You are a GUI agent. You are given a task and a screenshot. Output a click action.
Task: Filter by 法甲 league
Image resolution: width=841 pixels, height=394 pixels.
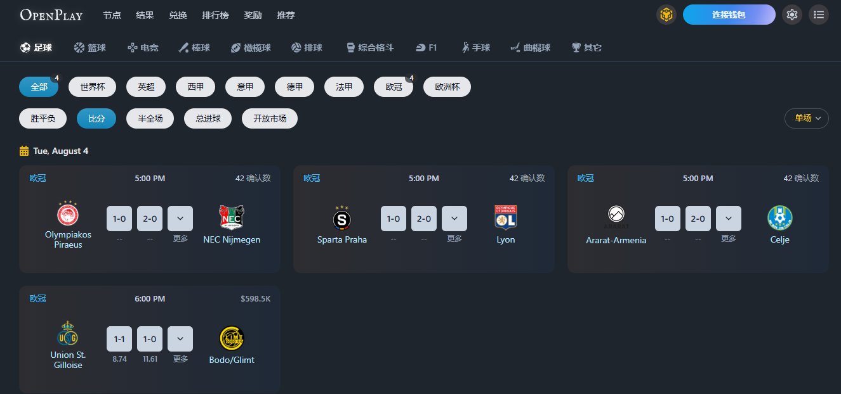tap(344, 87)
